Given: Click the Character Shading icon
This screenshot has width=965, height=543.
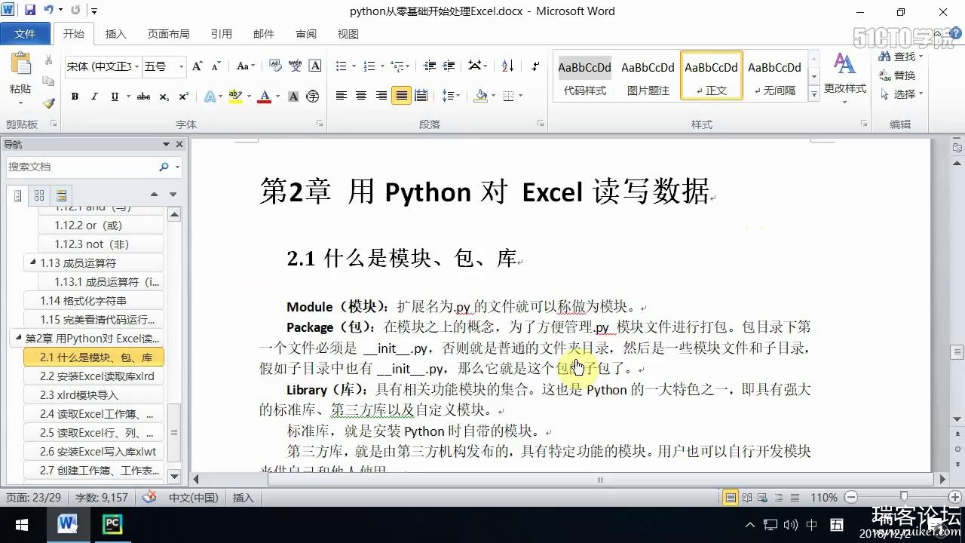Looking at the screenshot, I should click(293, 97).
